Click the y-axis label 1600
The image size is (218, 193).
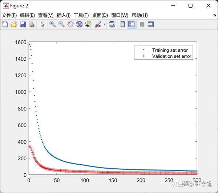(x=21, y=42)
